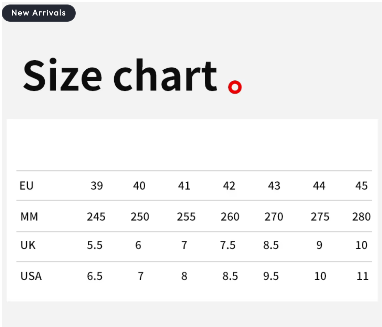The image size is (382, 327).
Task: Click UK size 7.5 cell
Action: (x=228, y=245)
